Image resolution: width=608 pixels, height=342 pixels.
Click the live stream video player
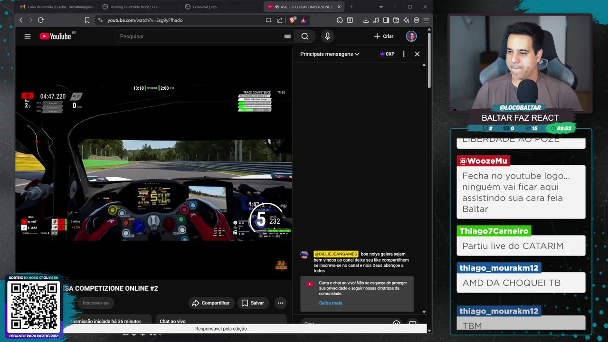153,161
